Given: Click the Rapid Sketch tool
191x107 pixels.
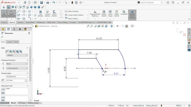Looking at the screenshot, I should point(117,13).
